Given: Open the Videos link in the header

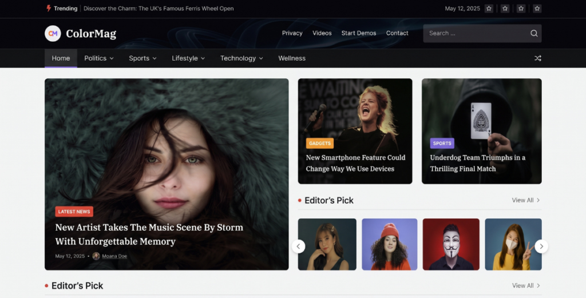Looking at the screenshot, I should 322,33.
